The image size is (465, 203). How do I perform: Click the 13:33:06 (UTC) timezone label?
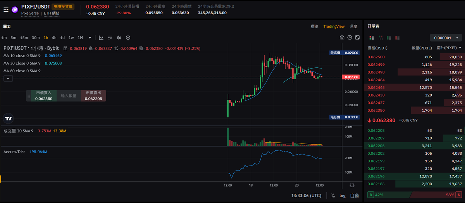point(306,196)
